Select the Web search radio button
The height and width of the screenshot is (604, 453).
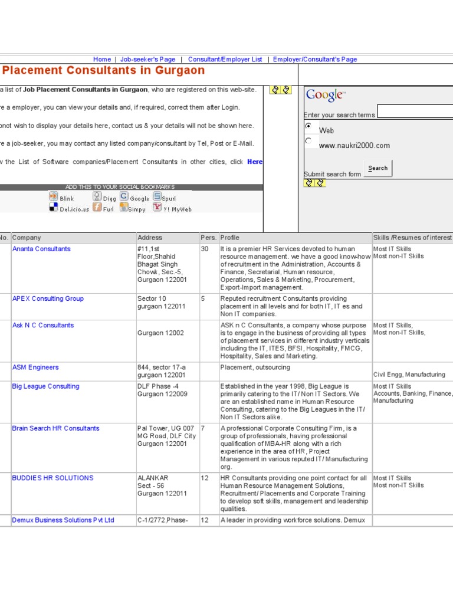click(308, 126)
